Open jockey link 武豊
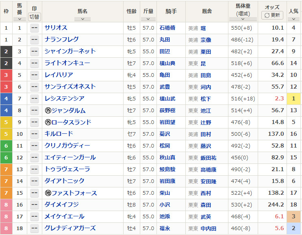Image resolution: width=302 pixels, height=235 pixels. click(165, 87)
